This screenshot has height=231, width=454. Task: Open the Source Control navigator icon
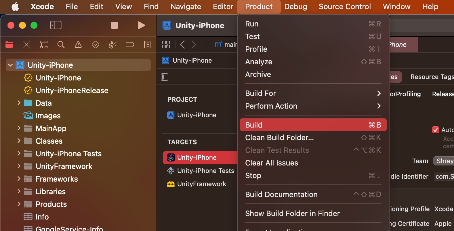pos(26,45)
